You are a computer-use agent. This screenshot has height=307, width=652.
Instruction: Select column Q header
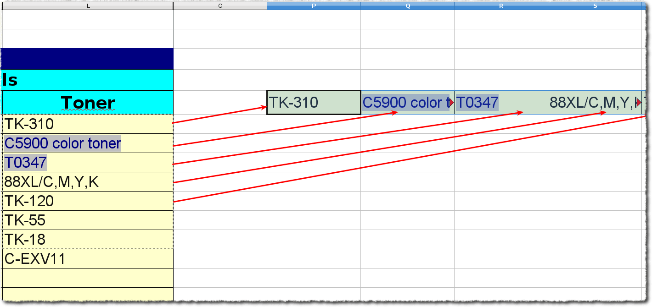(x=407, y=6)
